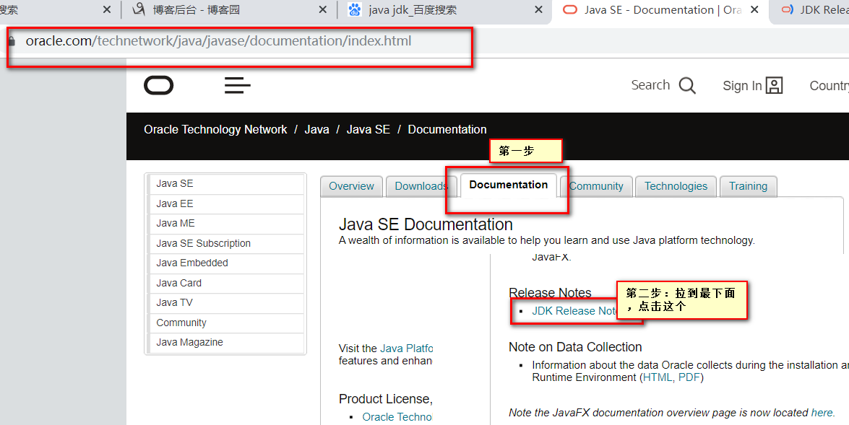The height and width of the screenshot is (425, 849).
Task: Select Java SE in left sidebar
Action: click(225, 184)
